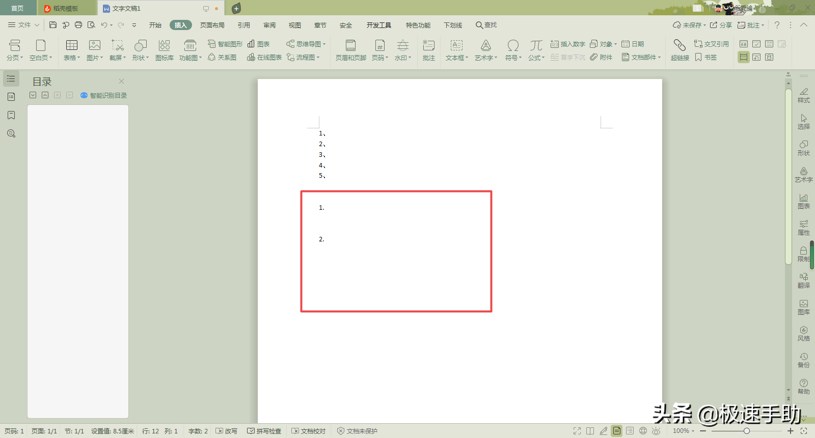815x438 pixels.
Task: Open the 翻译 translate tool on right sidebar
Action: (x=804, y=281)
